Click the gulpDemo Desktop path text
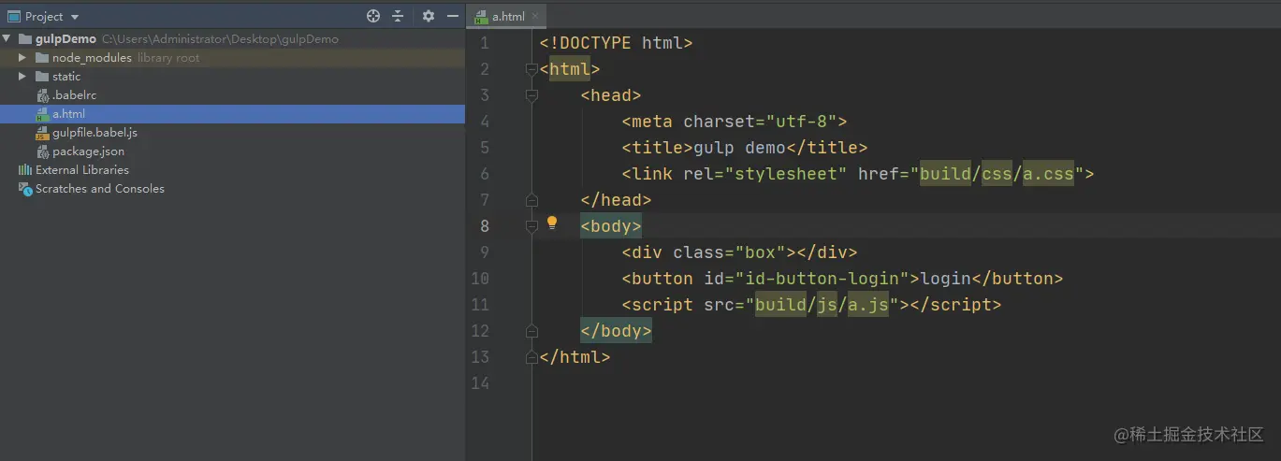Image resolution: width=1281 pixels, height=461 pixels. point(220,39)
